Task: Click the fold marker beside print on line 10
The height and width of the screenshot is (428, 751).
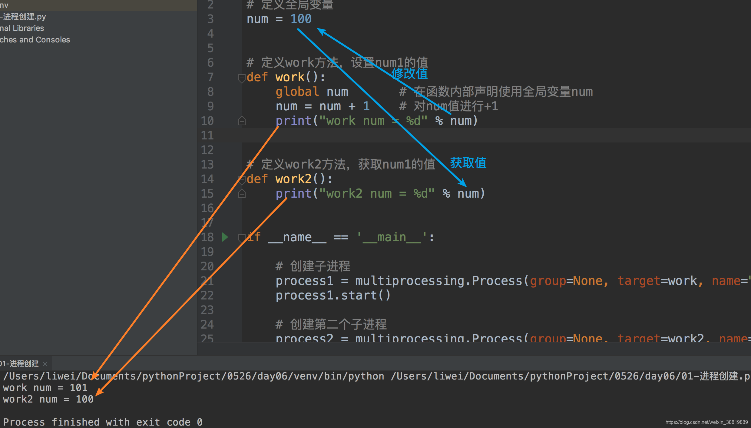Action: point(242,121)
